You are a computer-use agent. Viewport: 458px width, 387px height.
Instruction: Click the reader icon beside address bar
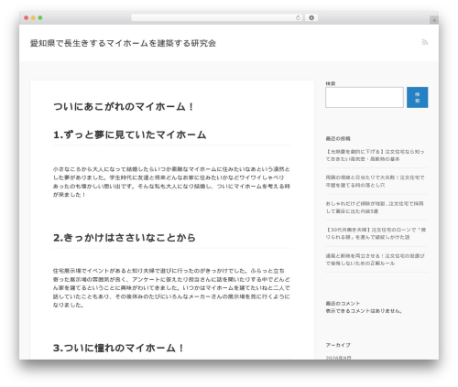coord(311,18)
